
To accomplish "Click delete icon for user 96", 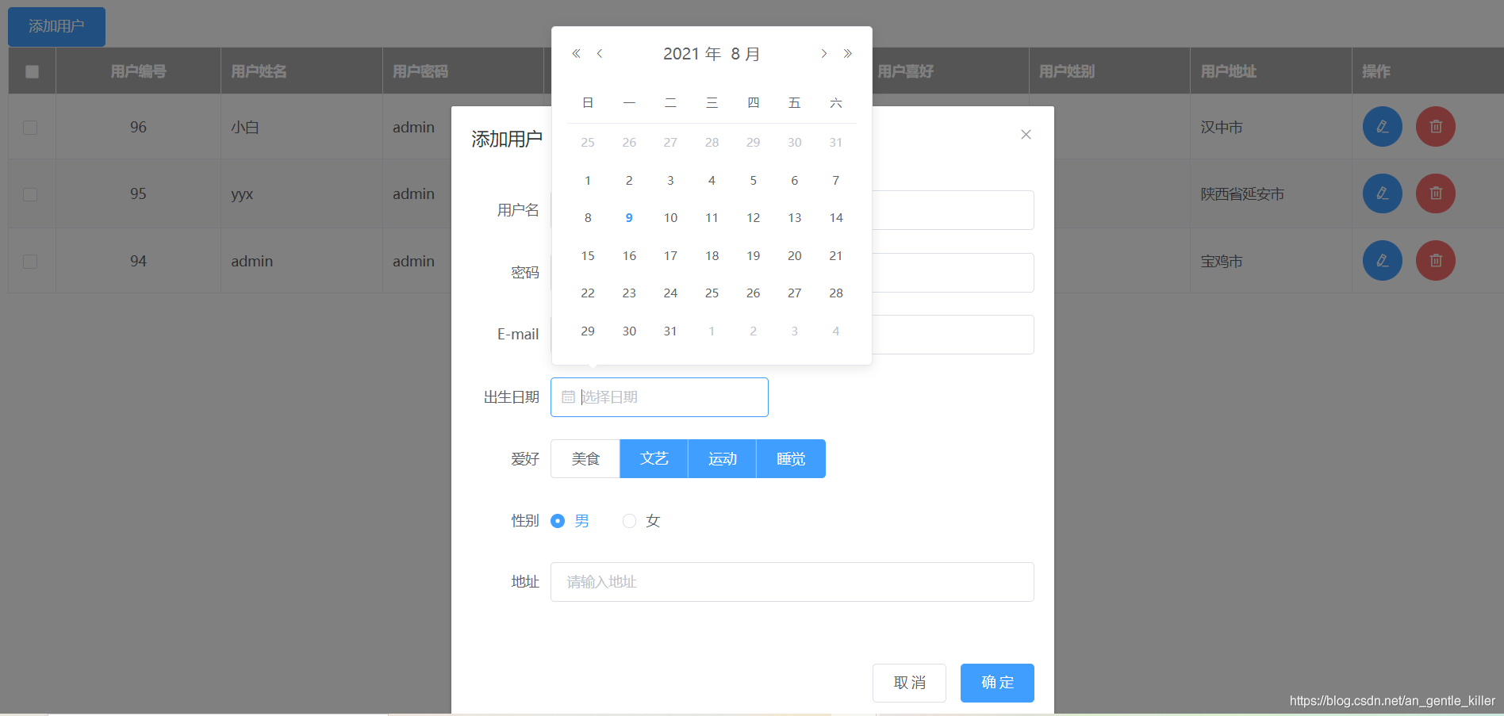I will tap(1435, 127).
